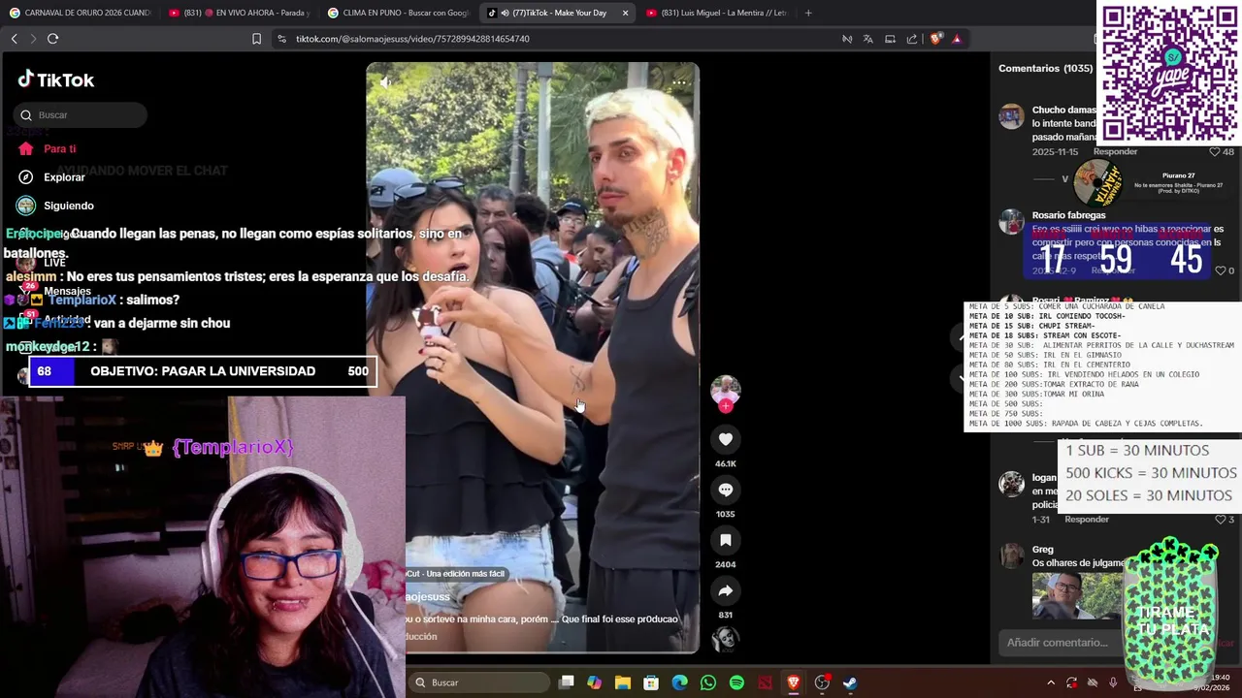Like logan's comment (3 hearts)
1242x698 pixels.
(1220, 520)
